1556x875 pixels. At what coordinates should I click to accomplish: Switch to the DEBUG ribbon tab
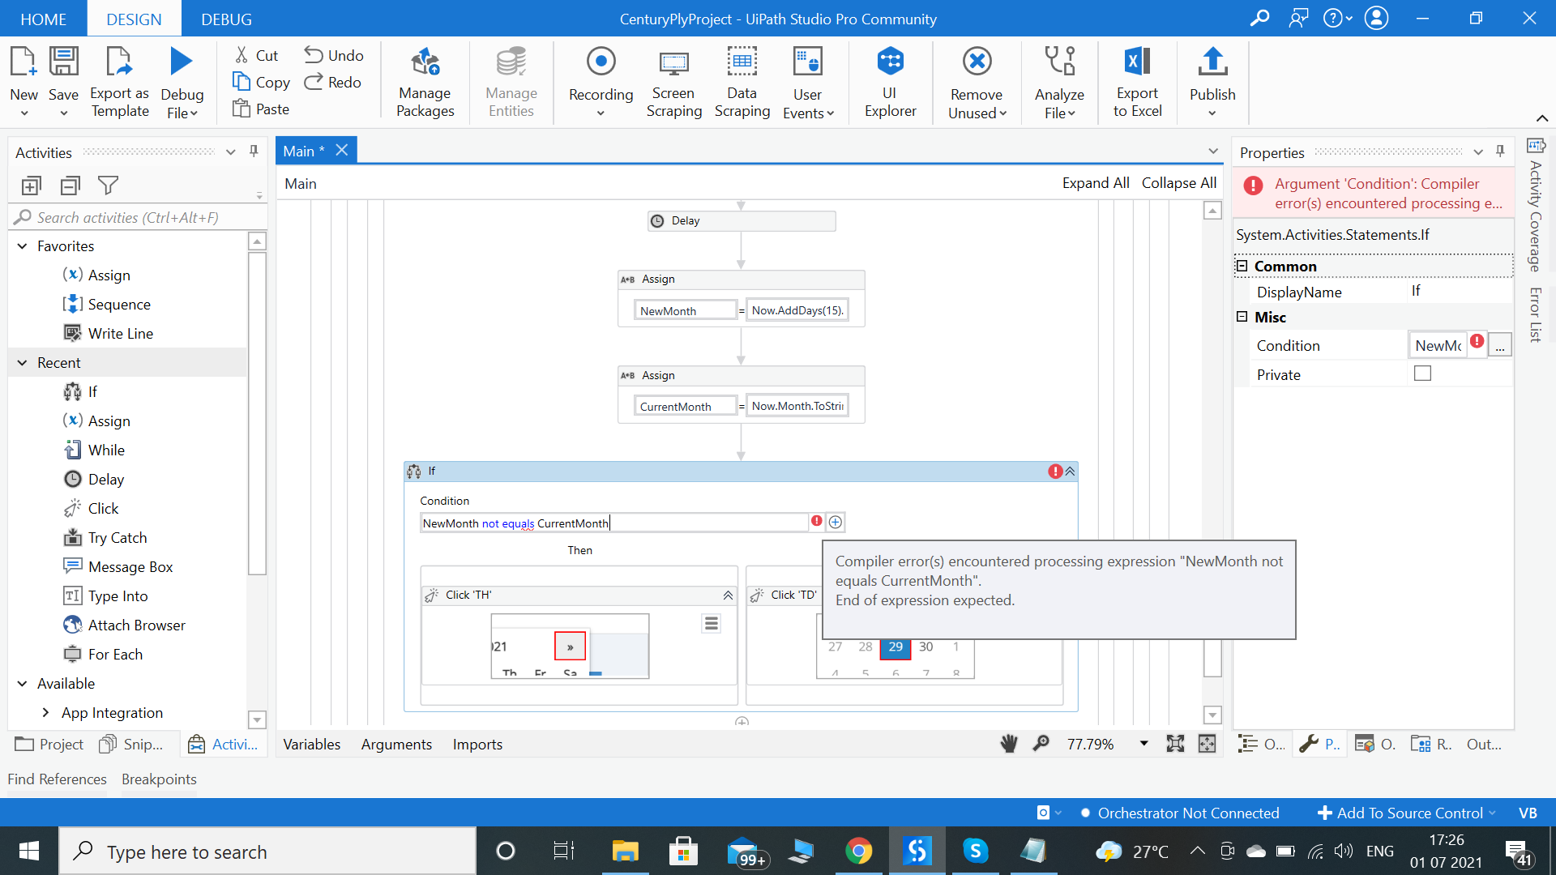click(226, 19)
